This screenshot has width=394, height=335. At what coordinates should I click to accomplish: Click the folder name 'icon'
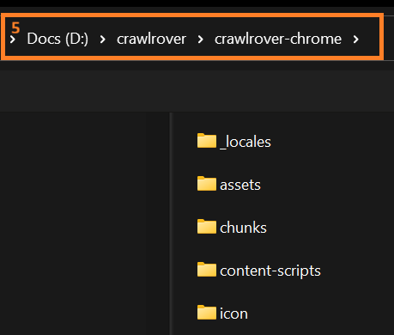pos(233,314)
